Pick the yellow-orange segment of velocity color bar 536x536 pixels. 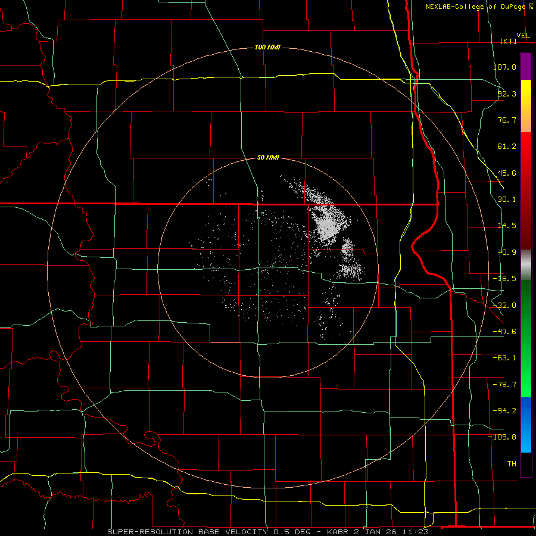pos(526,106)
